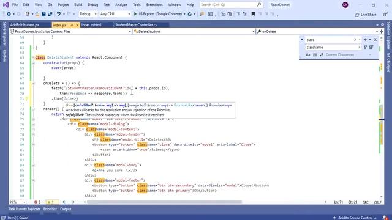Screen dimensions: 392x220
Task: Open the Output panel tab
Action: [66, 209]
